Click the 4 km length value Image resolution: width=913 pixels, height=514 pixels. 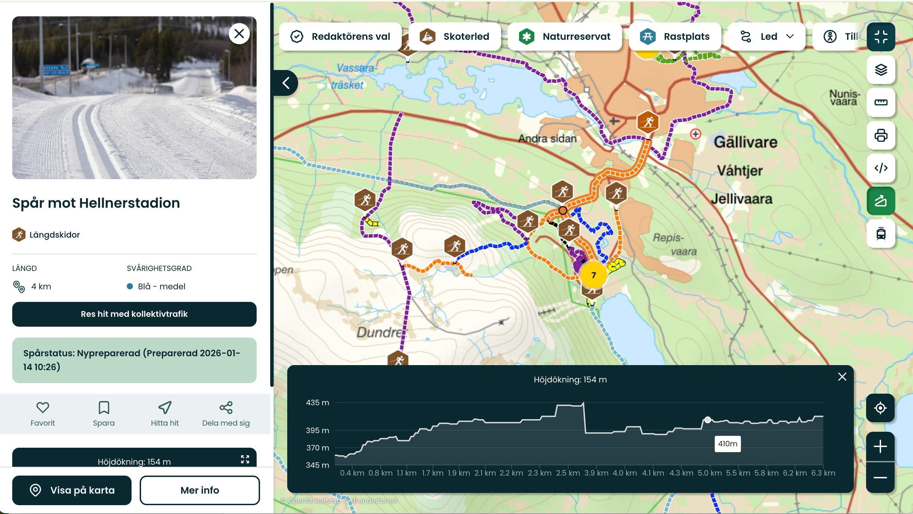pyautogui.click(x=41, y=287)
